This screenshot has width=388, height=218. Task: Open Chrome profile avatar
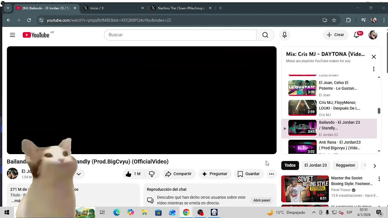coord(374,20)
